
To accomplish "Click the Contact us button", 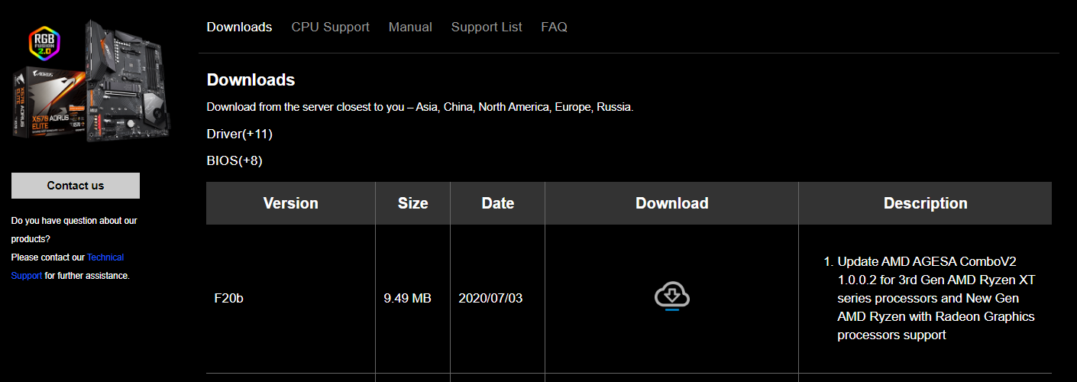I will pyautogui.click(x=76, y=186).
